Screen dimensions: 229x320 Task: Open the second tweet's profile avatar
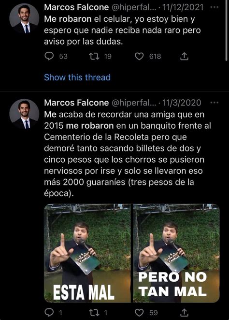tap(24, 114)
